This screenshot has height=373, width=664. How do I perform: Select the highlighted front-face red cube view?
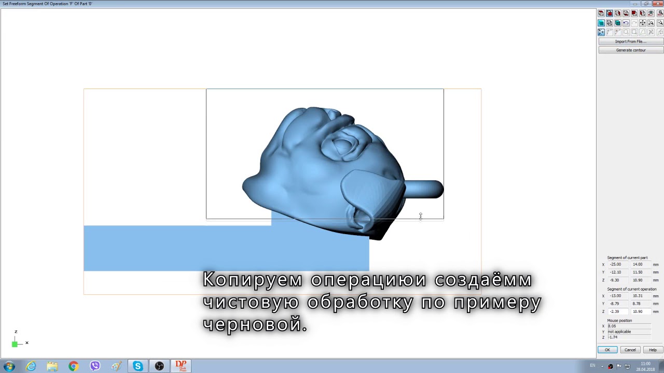(610, 13)
